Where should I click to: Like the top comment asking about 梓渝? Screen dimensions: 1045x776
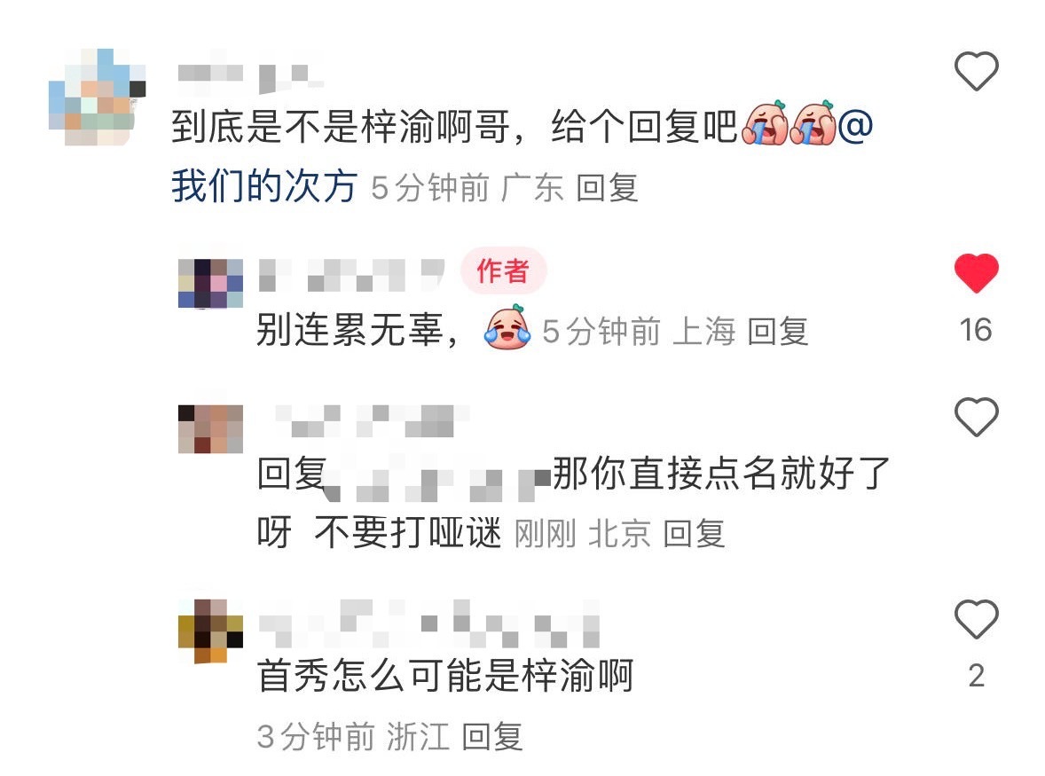976,71
